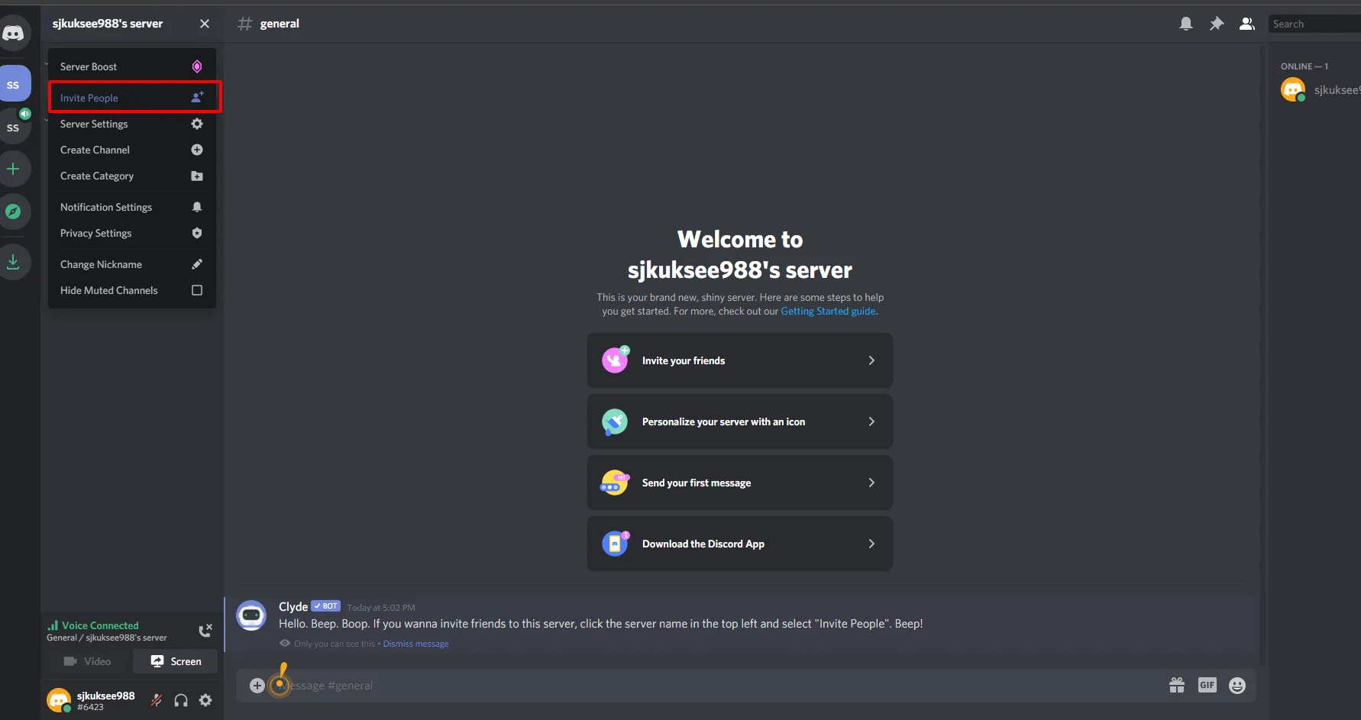Toggle deafen headphones icon

point(181,700)
